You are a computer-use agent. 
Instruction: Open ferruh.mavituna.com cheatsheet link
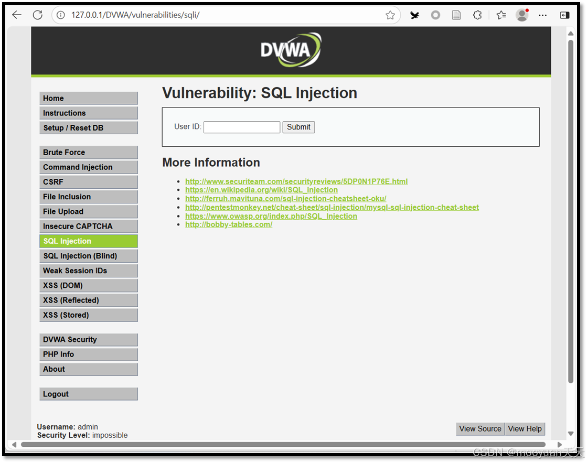coord(286,198)
